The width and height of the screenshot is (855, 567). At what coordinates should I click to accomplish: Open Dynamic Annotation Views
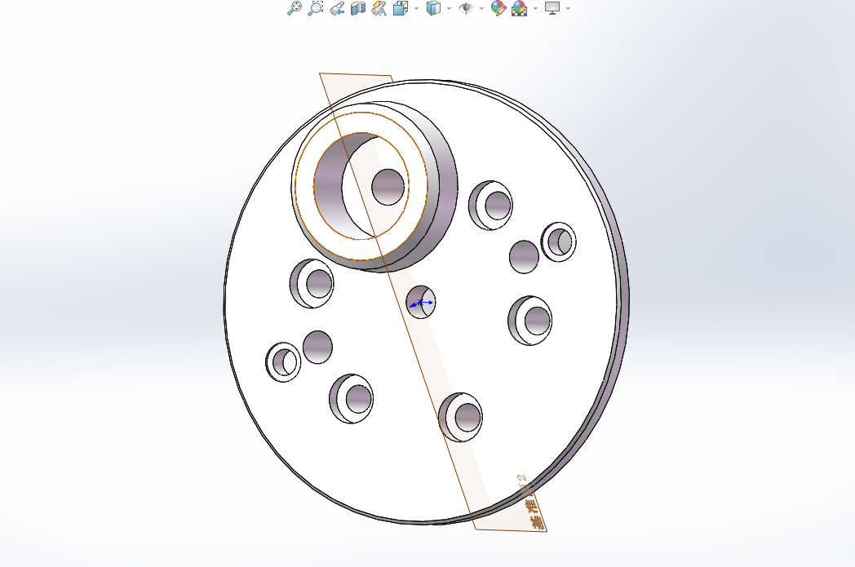[379, 8]
